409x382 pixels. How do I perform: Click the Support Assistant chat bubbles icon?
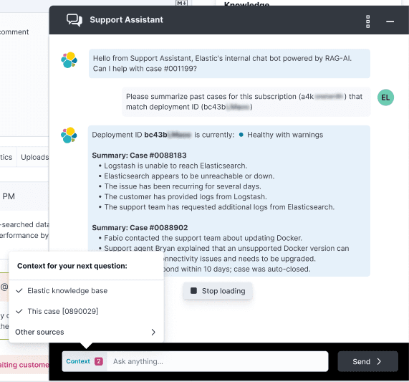click(74, 20)
